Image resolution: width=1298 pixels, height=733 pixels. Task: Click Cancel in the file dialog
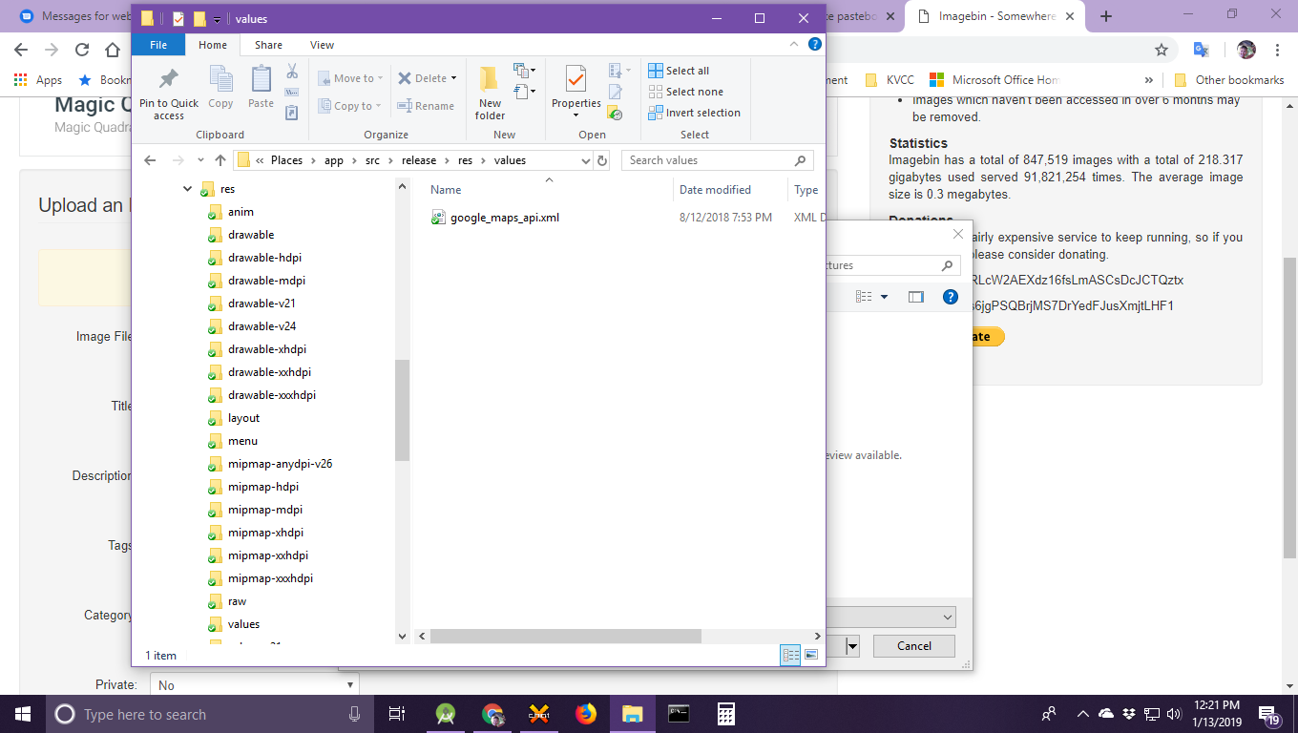click(913, 646)
